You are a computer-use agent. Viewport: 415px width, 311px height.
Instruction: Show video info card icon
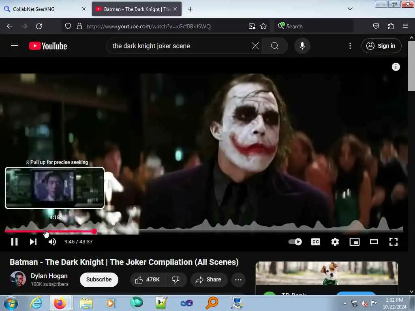(396, 67)
